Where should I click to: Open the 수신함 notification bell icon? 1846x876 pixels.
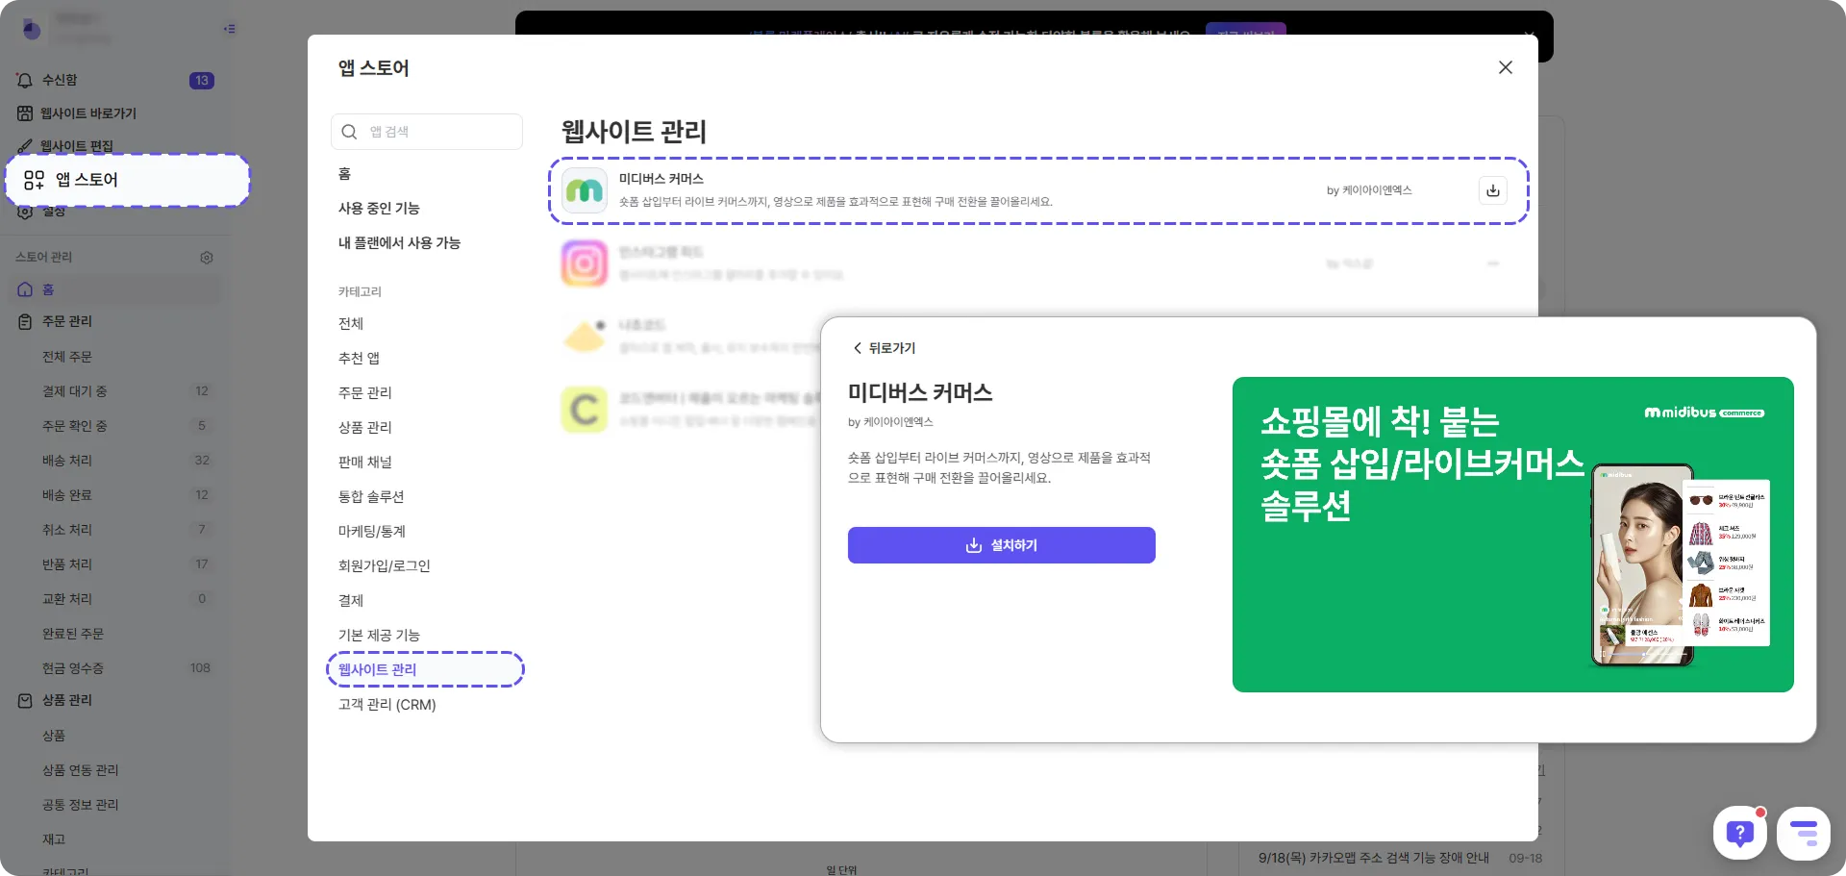coord(24,80)
